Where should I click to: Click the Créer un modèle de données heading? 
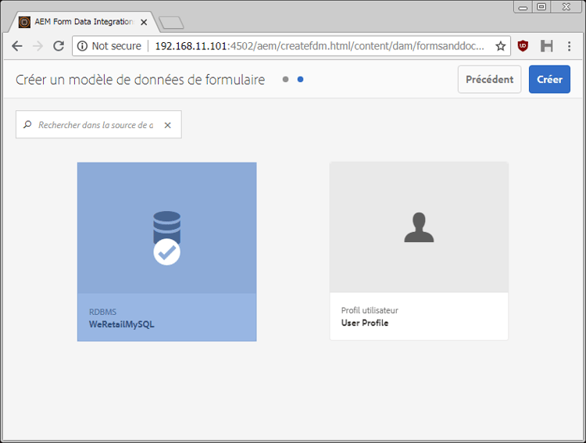tap(140, 80)
